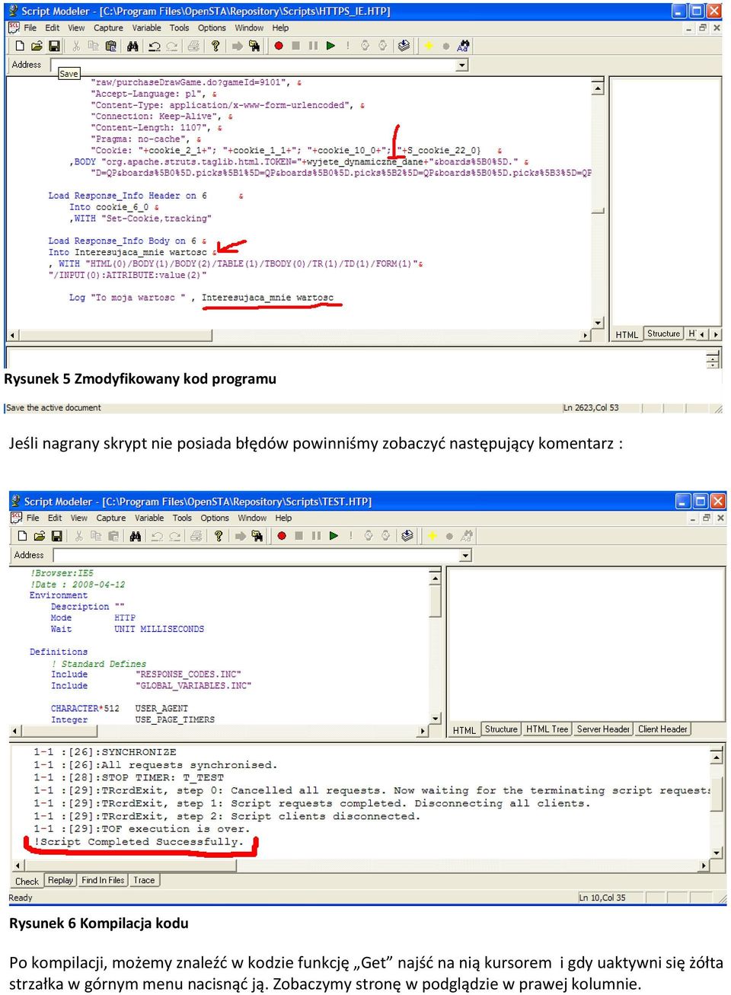Click Open folder icon in HTTPS_IE.HTP window

point(37,46)
